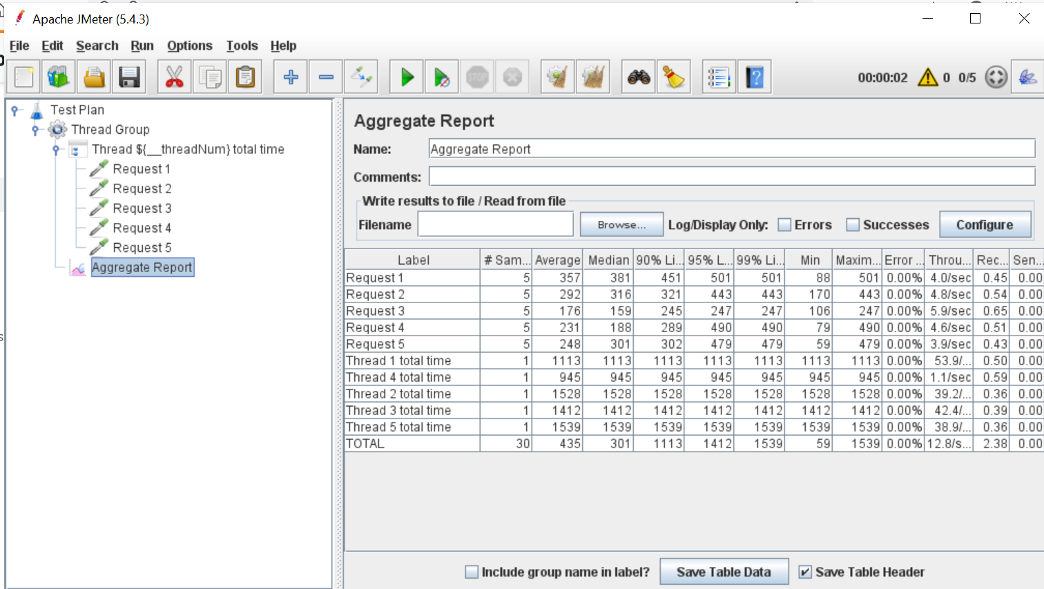The height and width of the screenshot is (589, 1044).
Task: Select Test Plan in the tree
Action: (77, 110)
